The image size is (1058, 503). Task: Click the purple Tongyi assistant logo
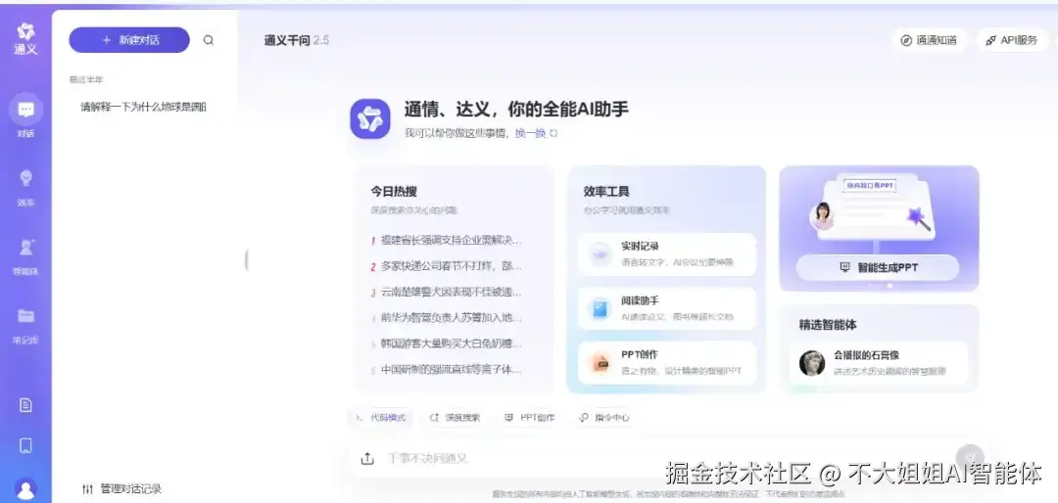click(x=369, y=118)
